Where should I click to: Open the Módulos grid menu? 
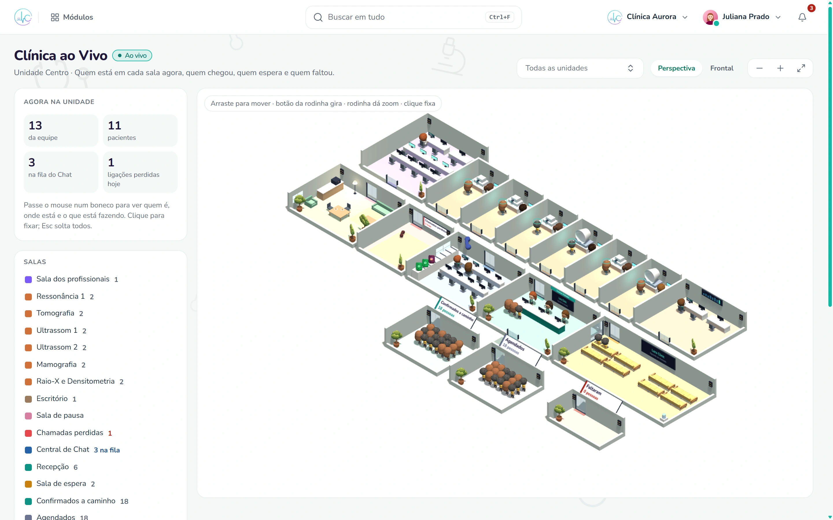coord(72,17)
